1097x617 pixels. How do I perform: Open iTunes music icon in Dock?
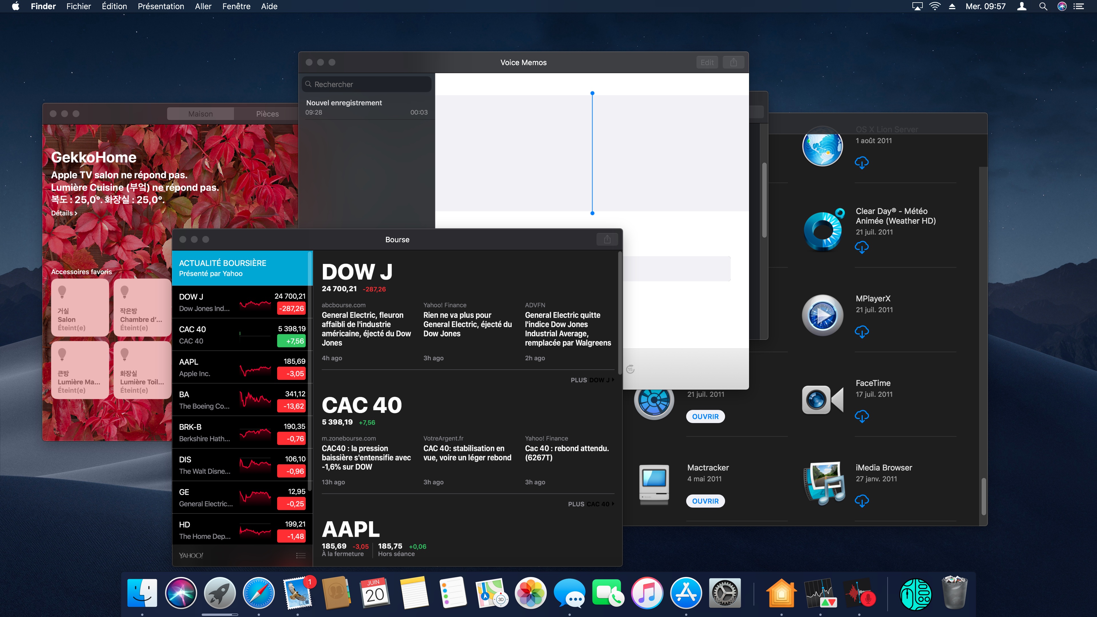[x=647, y=593]
